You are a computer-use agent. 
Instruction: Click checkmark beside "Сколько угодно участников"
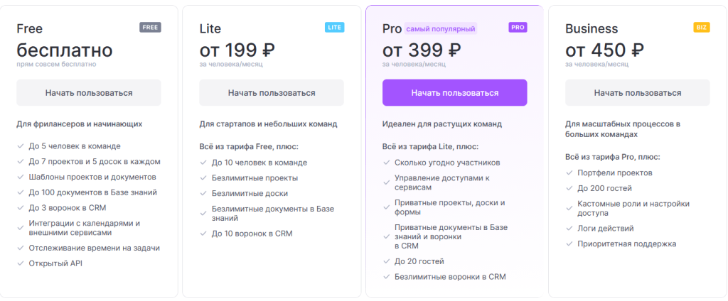coord(386,163)
